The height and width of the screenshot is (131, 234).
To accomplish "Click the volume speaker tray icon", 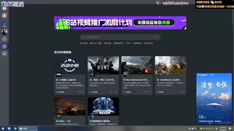I will pos(210,129).
